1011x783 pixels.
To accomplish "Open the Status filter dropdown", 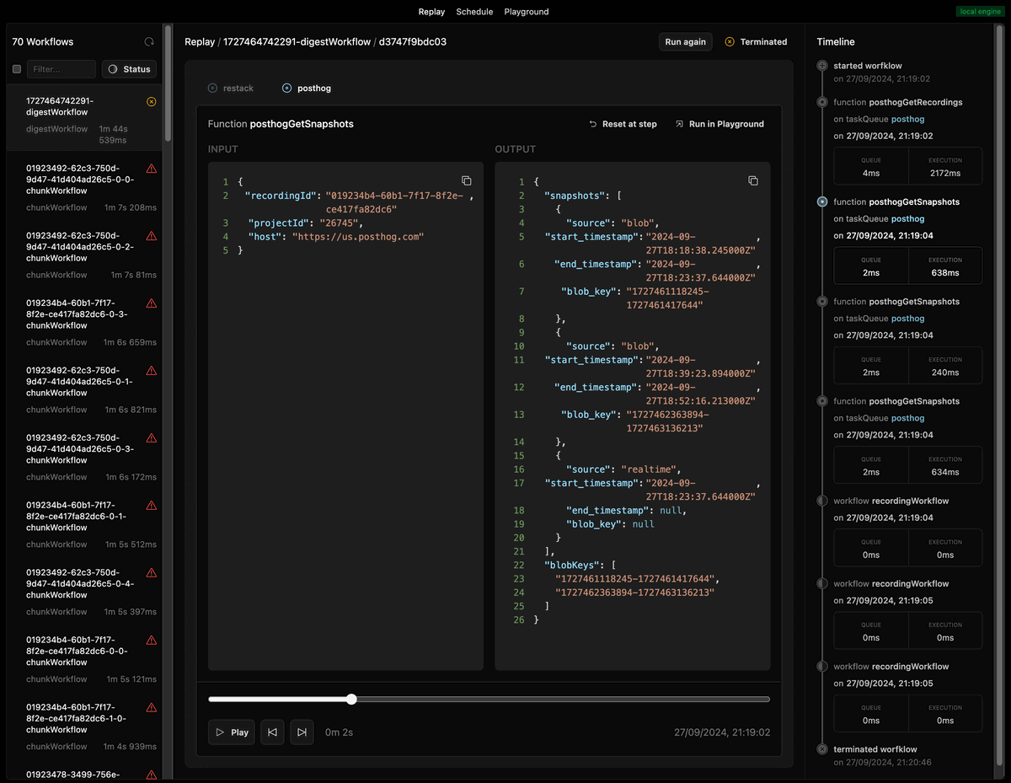I will (129, 69).
